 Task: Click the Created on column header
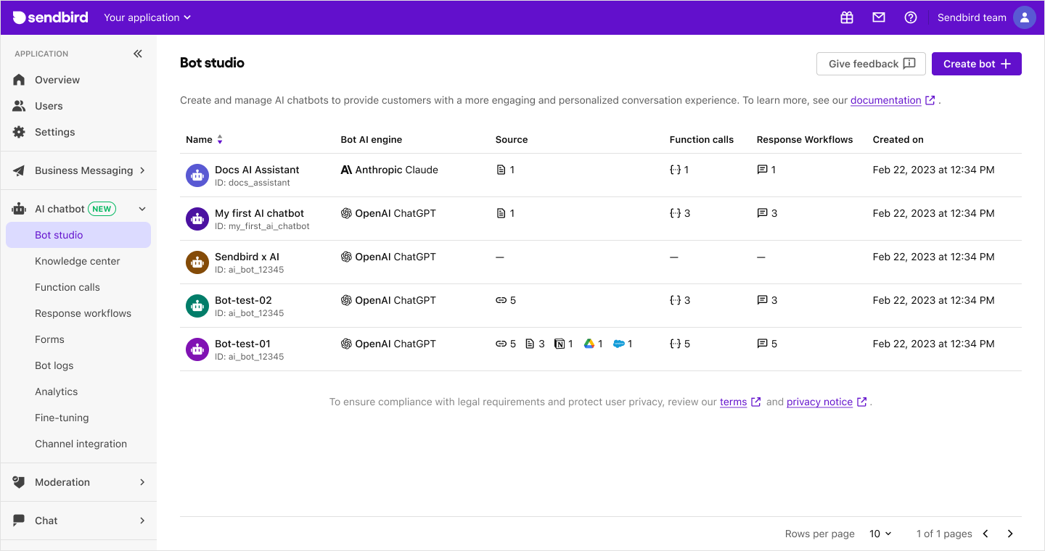click(x=898, y=139)
